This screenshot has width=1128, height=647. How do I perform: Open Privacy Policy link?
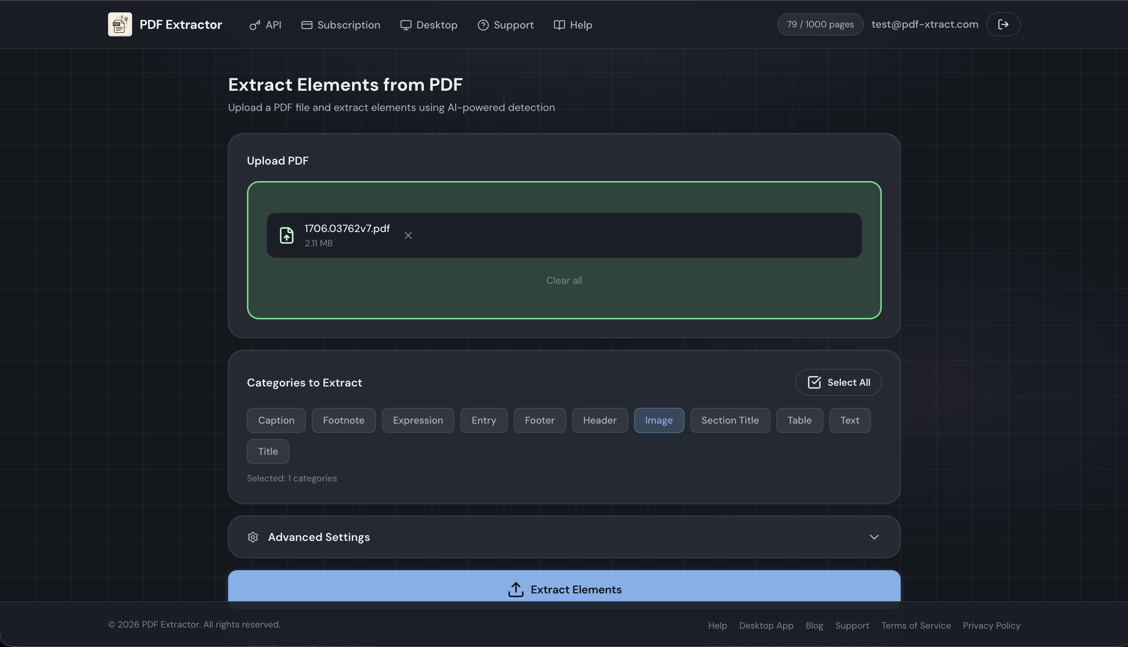click(991, 626)
